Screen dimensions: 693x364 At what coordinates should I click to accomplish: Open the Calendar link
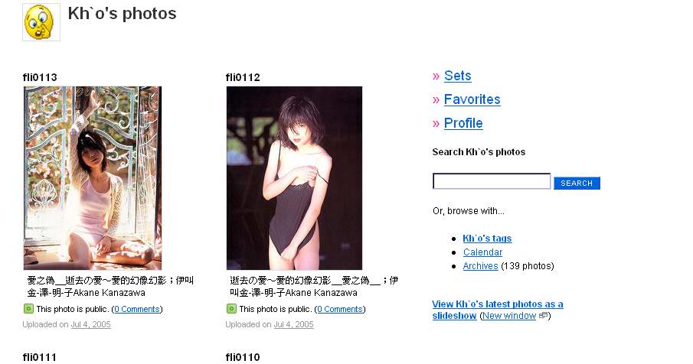482,252
